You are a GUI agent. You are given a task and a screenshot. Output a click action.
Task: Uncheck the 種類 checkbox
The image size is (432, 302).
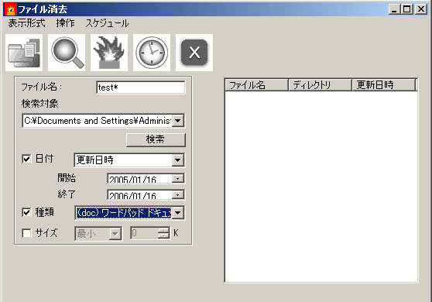[26, 212]
